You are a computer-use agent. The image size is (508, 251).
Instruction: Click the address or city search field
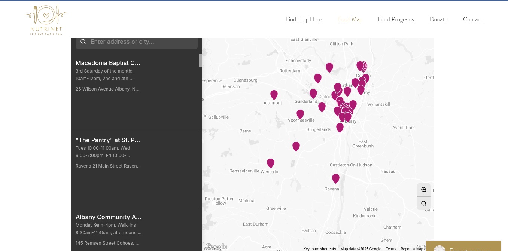pos(137,42)
